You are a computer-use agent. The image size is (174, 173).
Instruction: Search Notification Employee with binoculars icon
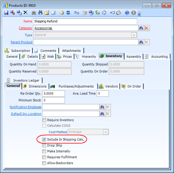click(102, 107)
